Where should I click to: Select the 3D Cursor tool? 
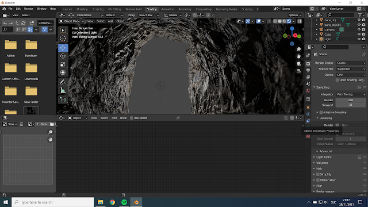pyautogui.click(x=63, y=39)
